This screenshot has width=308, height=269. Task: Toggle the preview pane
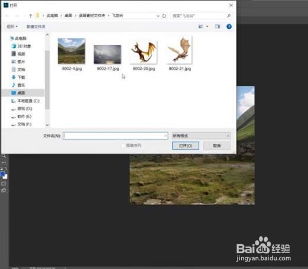tap(218, 27)
